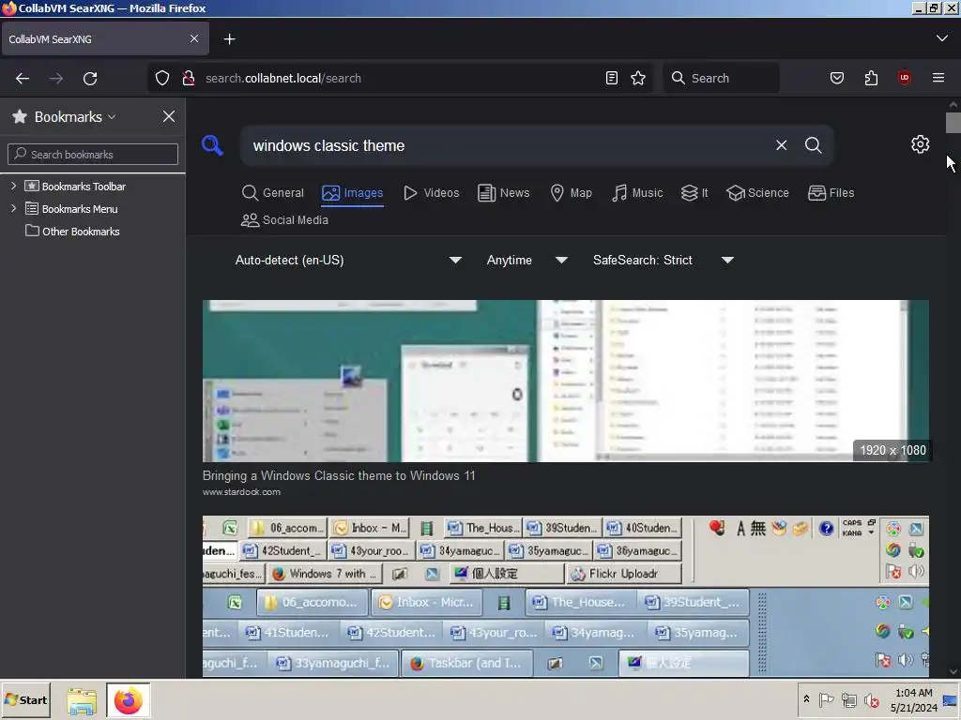961x720 pixels.
Task: Open the taskbar comparison image result
Action: tap(566, 596)
